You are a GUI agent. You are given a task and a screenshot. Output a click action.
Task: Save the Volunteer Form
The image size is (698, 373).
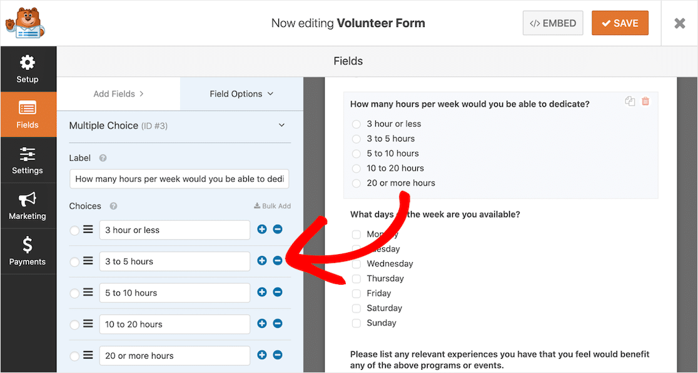[620, 23]
